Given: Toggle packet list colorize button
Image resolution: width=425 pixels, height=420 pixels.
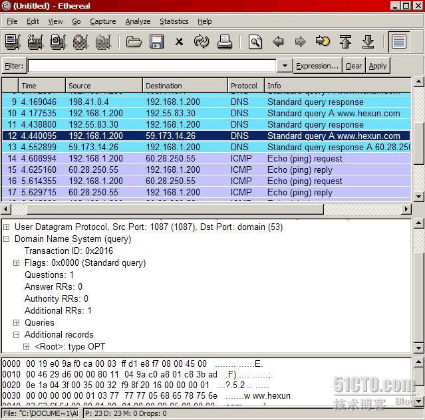Looking at the screenshot, I should pos(398,42).
